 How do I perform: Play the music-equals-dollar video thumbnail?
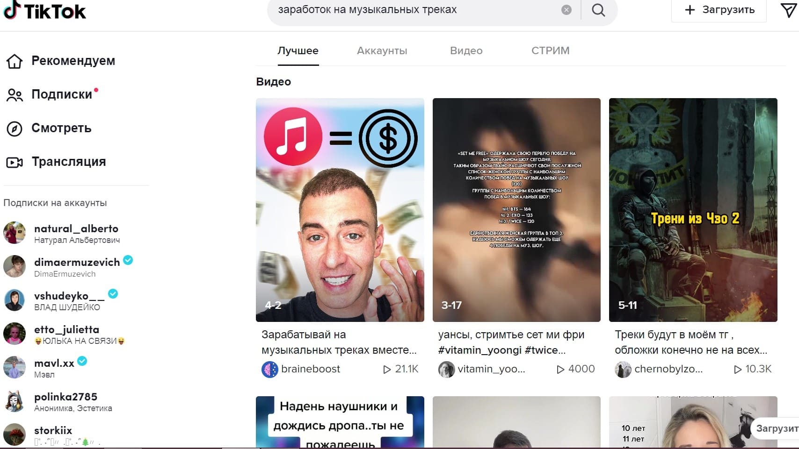[340, 210]
